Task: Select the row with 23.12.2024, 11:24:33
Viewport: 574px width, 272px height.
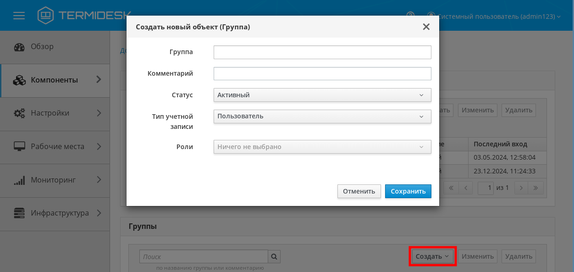Action: click(x=504, y=171)
